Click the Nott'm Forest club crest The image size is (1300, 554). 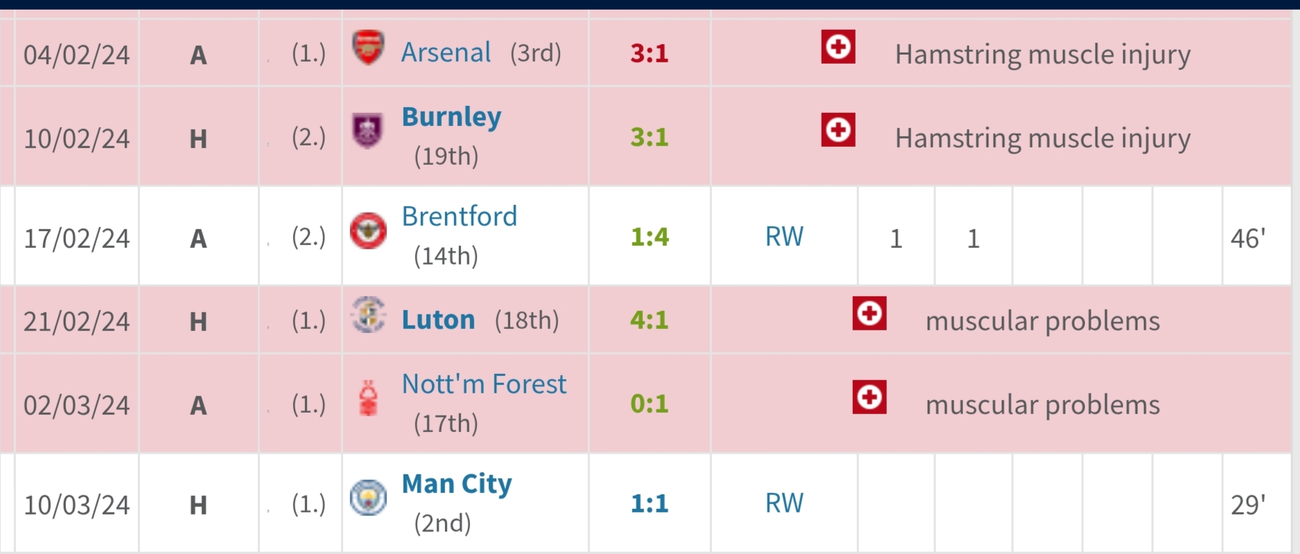click(x=368, y=398)
